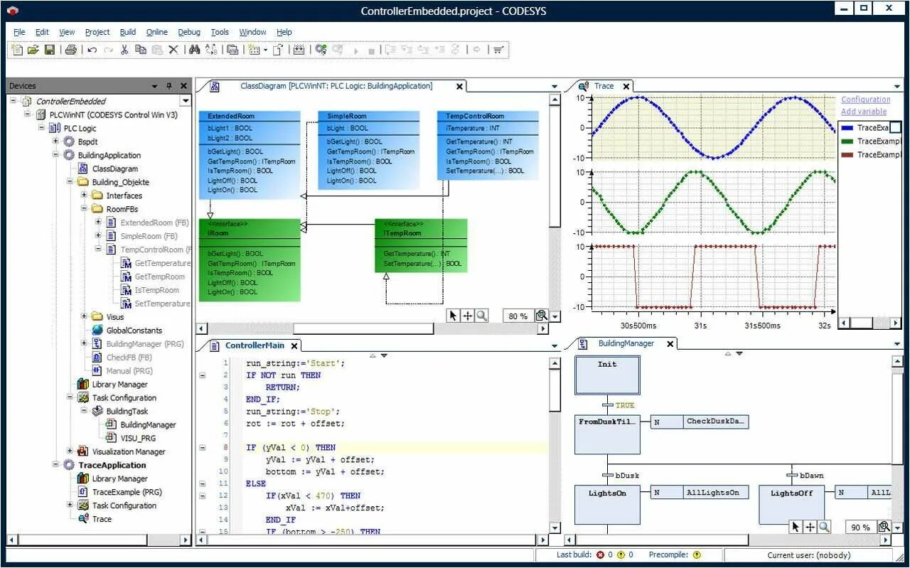Image resolution: width=910 pixels, height=568 pixels.
Task: Open the Build menu
Action: pyautogui.click(x=128, y=32)
